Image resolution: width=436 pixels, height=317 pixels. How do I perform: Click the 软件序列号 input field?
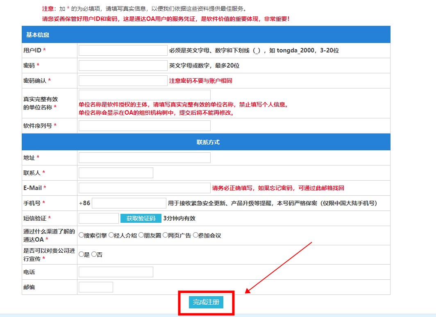[x=144, y=126]
